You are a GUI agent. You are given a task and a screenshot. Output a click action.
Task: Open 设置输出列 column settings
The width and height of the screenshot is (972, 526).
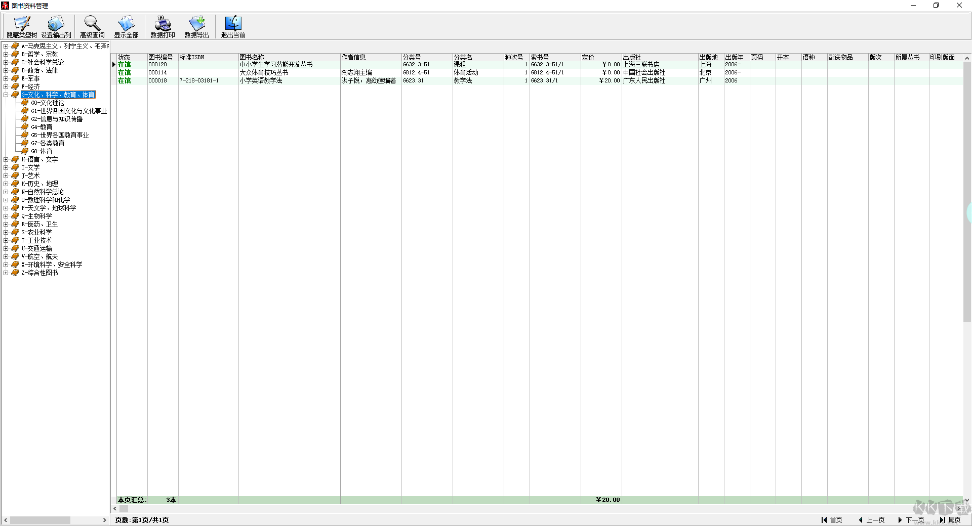click(x=56, y=27)
